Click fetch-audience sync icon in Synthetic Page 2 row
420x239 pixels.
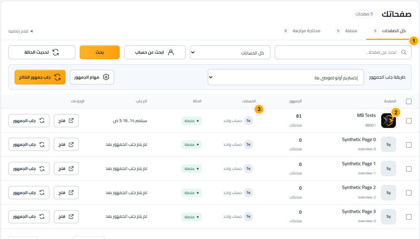(x=42, y=193)
